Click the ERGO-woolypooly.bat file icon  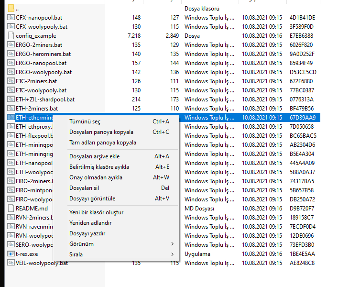pos(11,72)
